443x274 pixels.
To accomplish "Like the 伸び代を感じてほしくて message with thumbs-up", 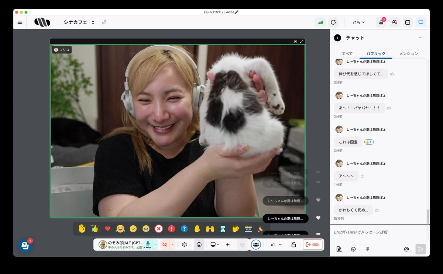I will click(392, 74).
